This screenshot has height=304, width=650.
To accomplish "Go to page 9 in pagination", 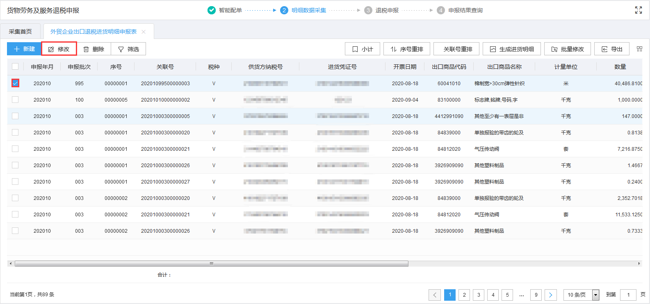I will (x=536, y=295).
